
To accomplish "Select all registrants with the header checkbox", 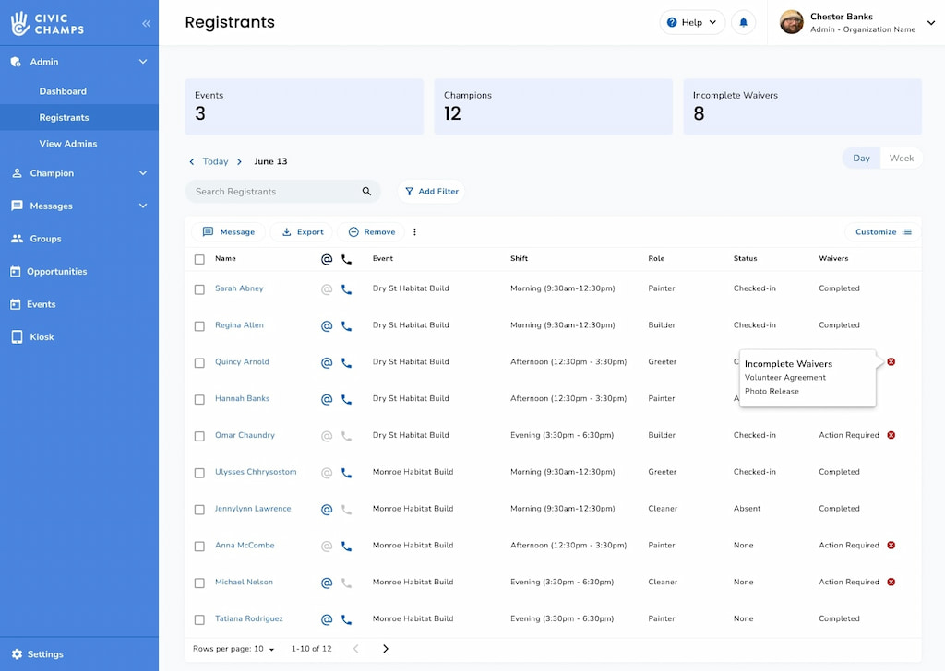I will point(199,259).
